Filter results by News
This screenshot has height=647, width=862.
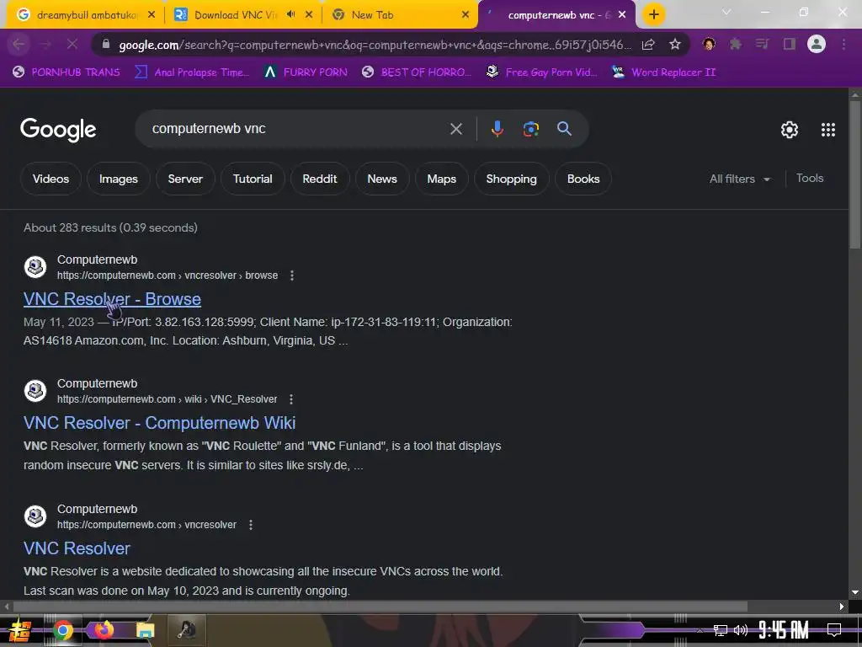[382, 179]
